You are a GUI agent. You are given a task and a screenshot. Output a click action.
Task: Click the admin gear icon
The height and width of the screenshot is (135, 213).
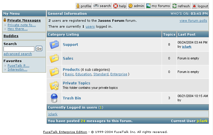pos(130,6)
